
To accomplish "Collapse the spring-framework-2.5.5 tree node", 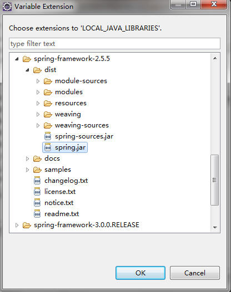I will [17, 59].
